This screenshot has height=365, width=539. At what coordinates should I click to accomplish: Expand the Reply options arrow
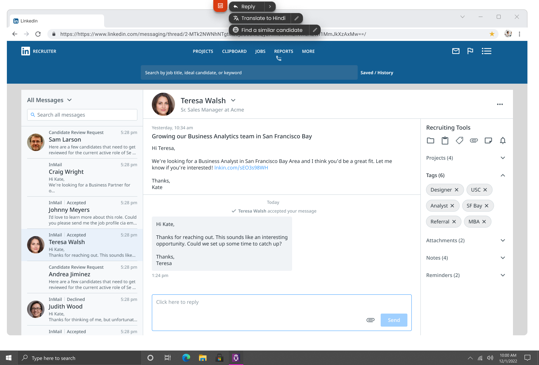(270, 7)
